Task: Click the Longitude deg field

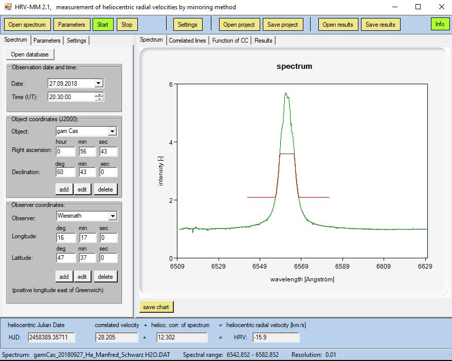Action: click(66, 238)
